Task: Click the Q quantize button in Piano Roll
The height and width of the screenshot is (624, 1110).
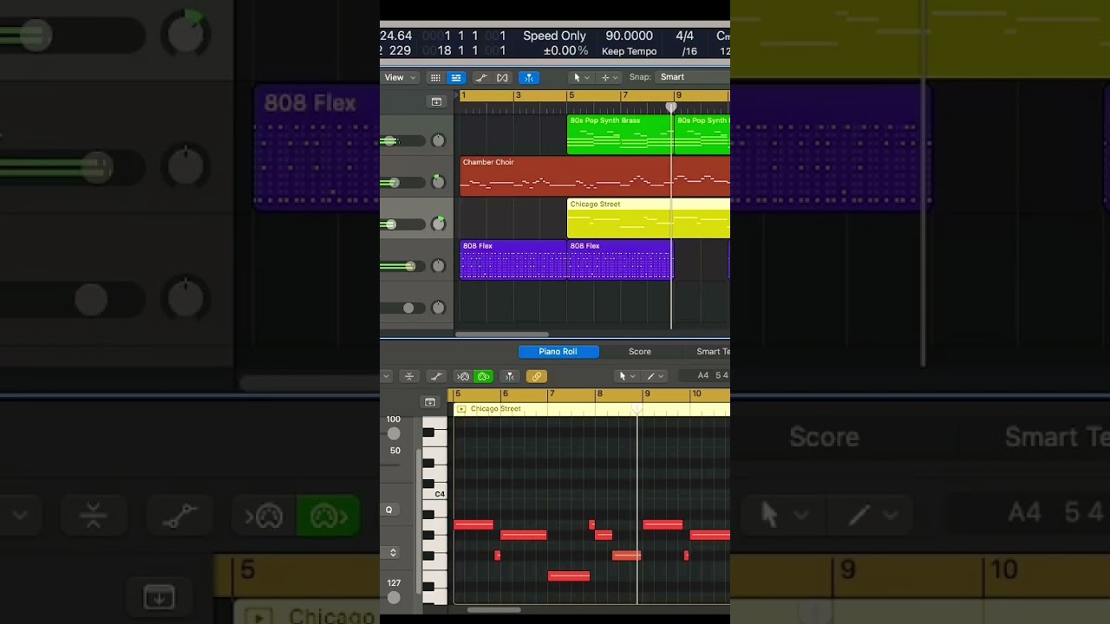Action: pyautogui.click(x=389, y=510)
